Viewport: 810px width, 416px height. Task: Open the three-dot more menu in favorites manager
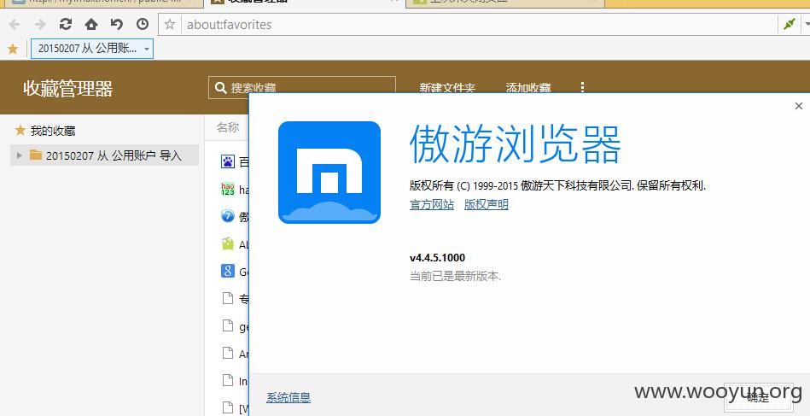(x=582, y=87)
